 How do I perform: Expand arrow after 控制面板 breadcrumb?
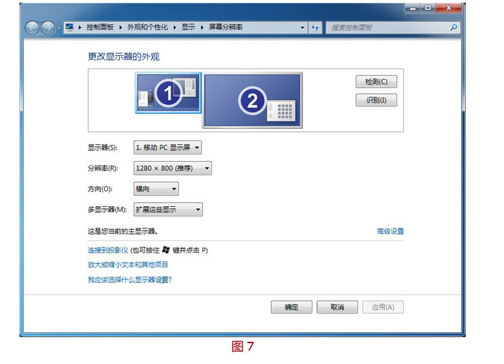pyautogui.click(x=120, y=28)
